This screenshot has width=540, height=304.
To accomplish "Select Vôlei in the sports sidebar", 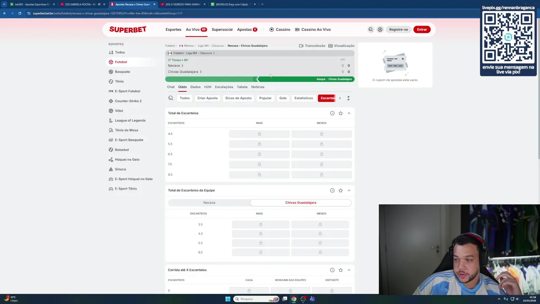I will [x=119, y=111].
